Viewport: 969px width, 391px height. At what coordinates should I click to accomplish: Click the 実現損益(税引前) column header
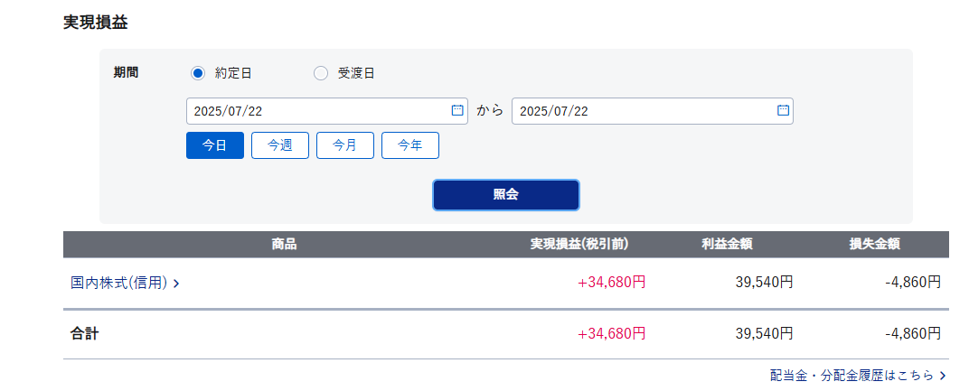coord(579,244)
